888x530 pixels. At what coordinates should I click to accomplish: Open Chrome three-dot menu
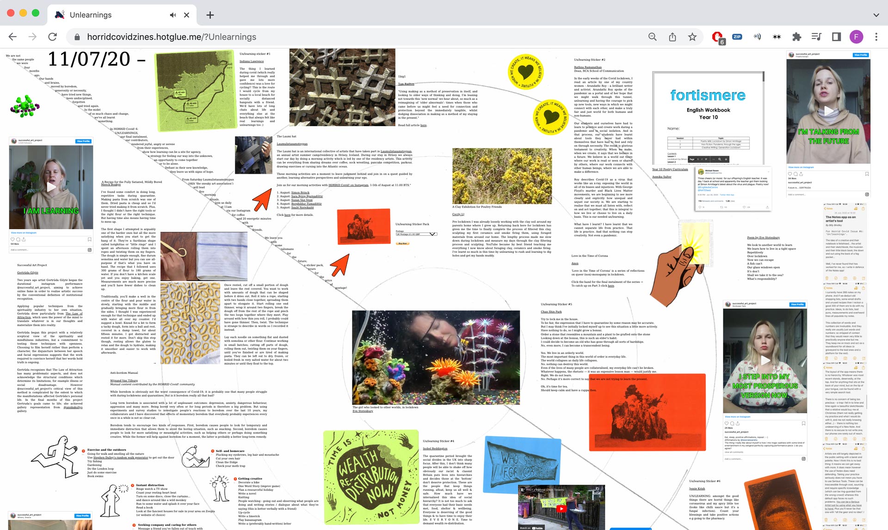point(876,37)
